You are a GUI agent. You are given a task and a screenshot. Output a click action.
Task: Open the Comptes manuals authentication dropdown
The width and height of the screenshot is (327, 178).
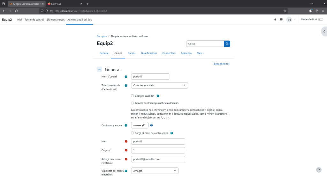tap(159, 85)
